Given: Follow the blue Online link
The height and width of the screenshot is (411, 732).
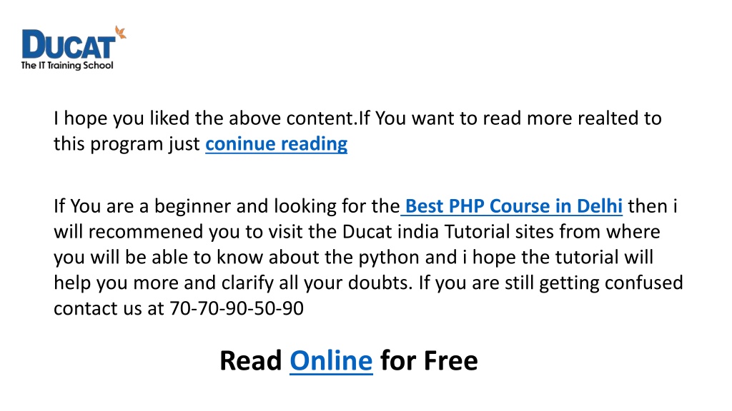Looking at the screenshot, I should [331, 360].
